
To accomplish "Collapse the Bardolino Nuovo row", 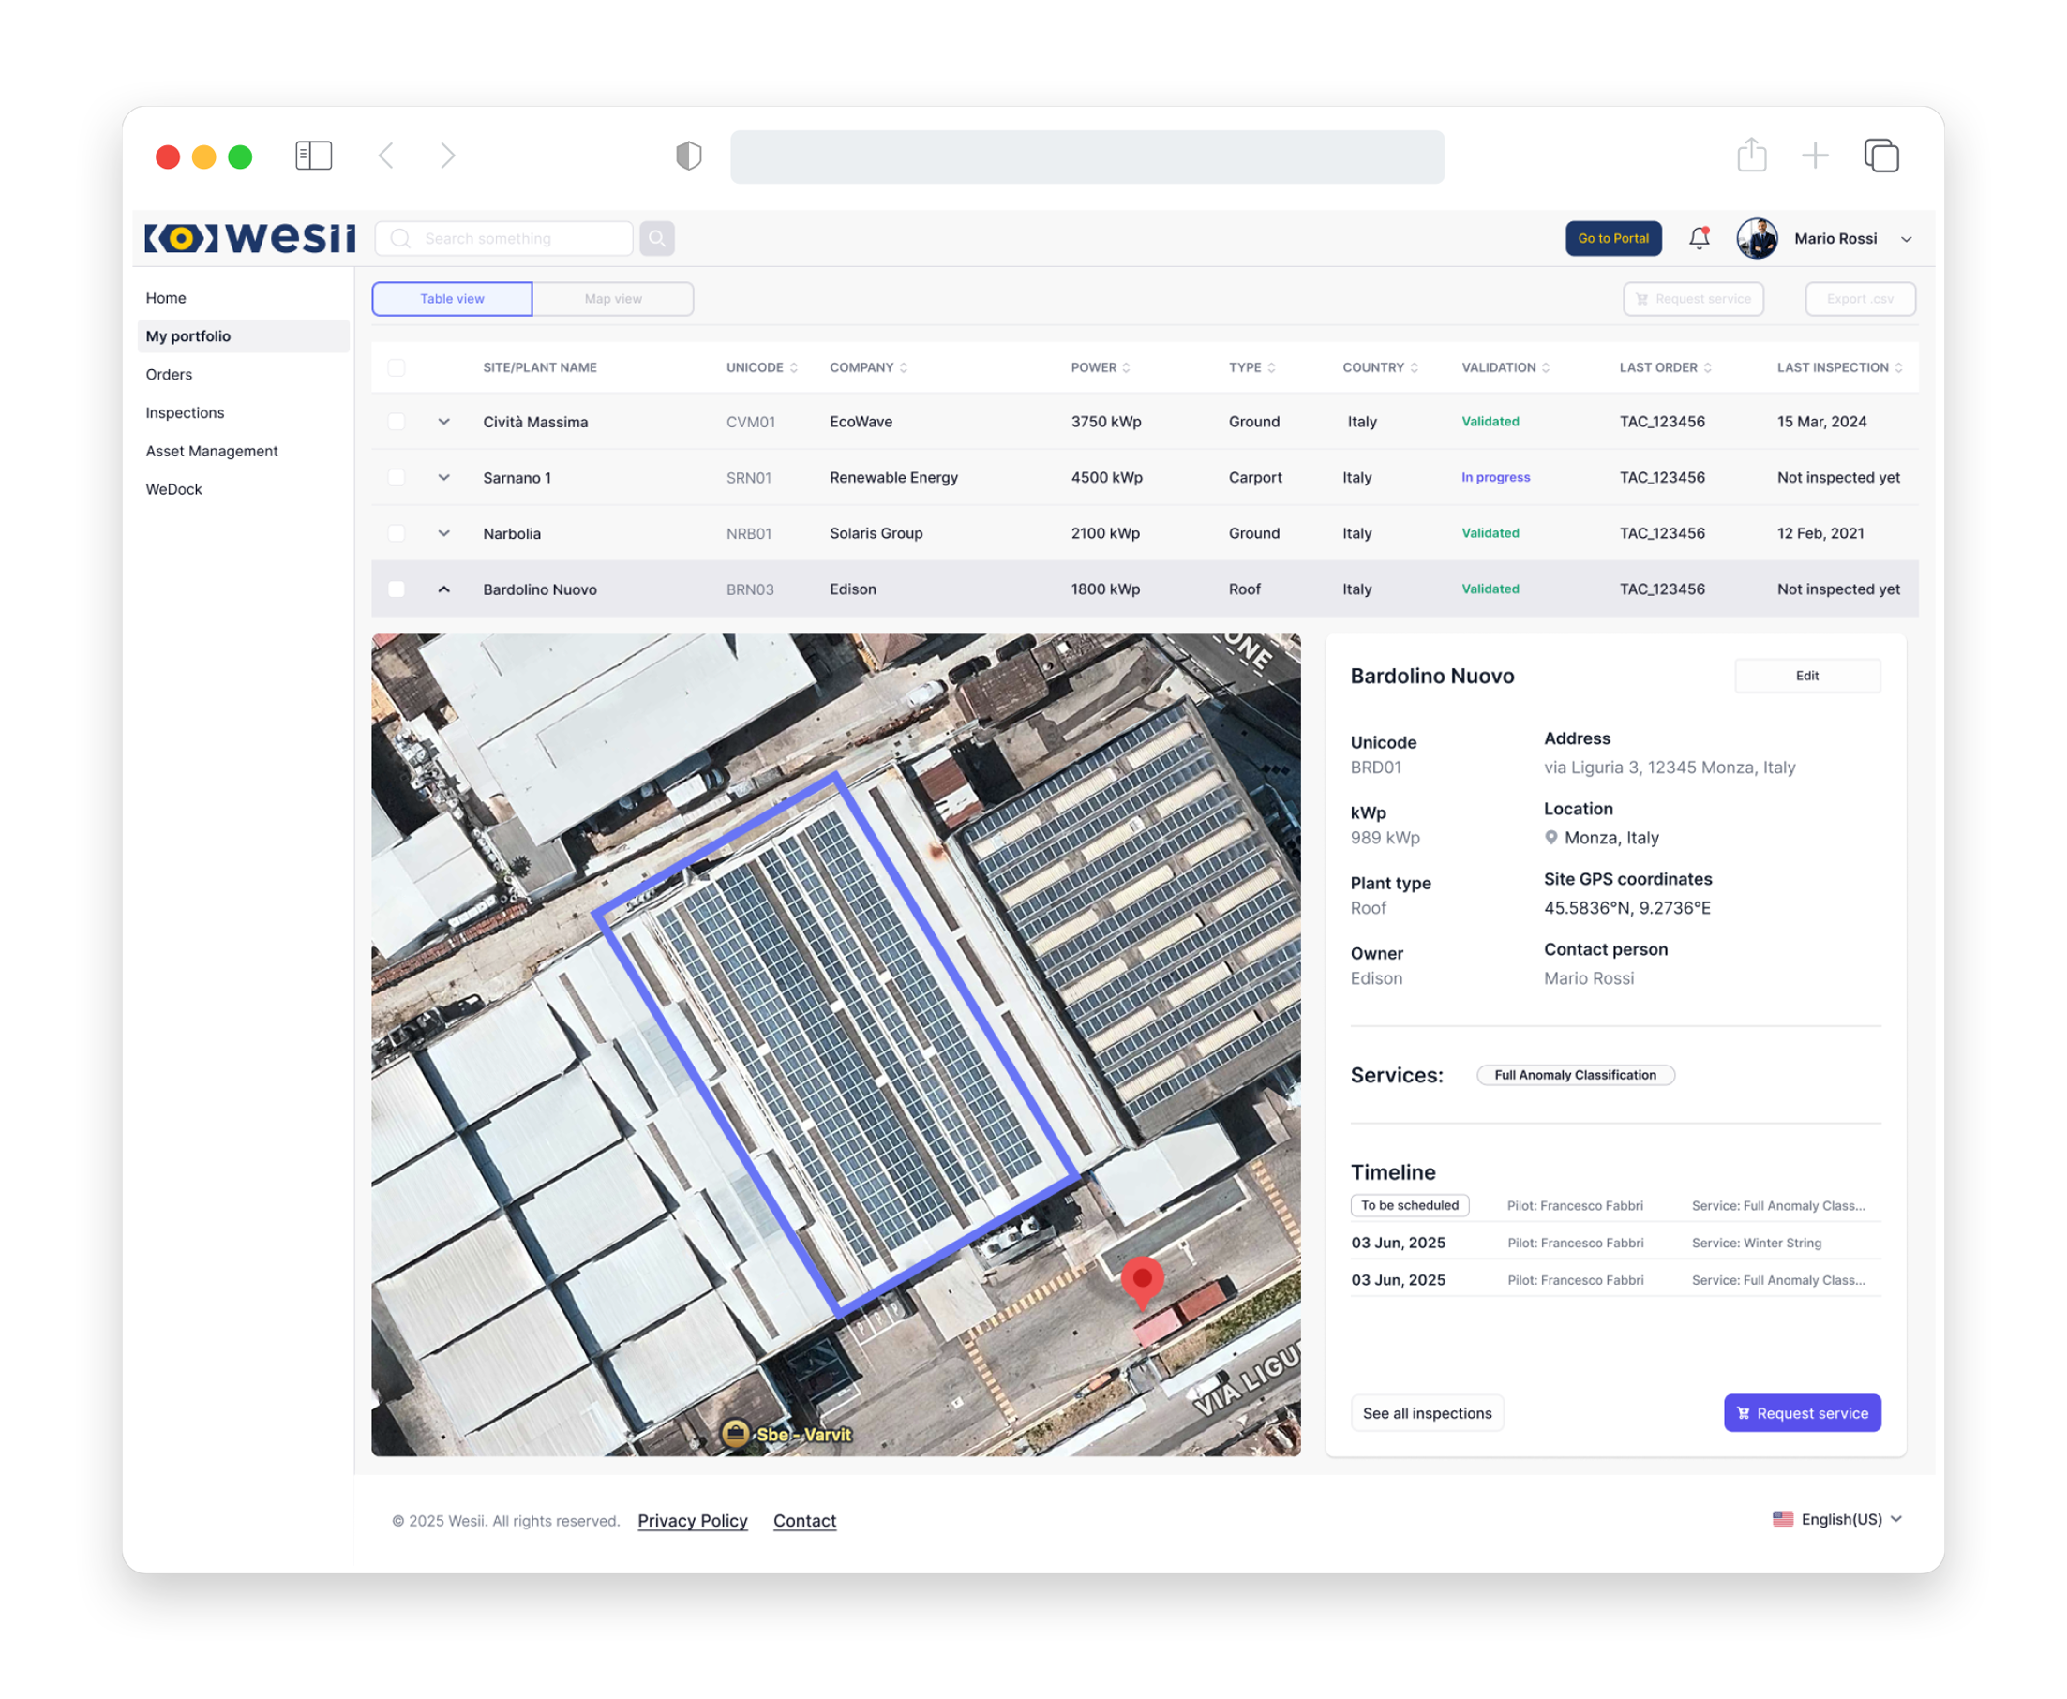I will pyautogui.click(x=443, y=589).
